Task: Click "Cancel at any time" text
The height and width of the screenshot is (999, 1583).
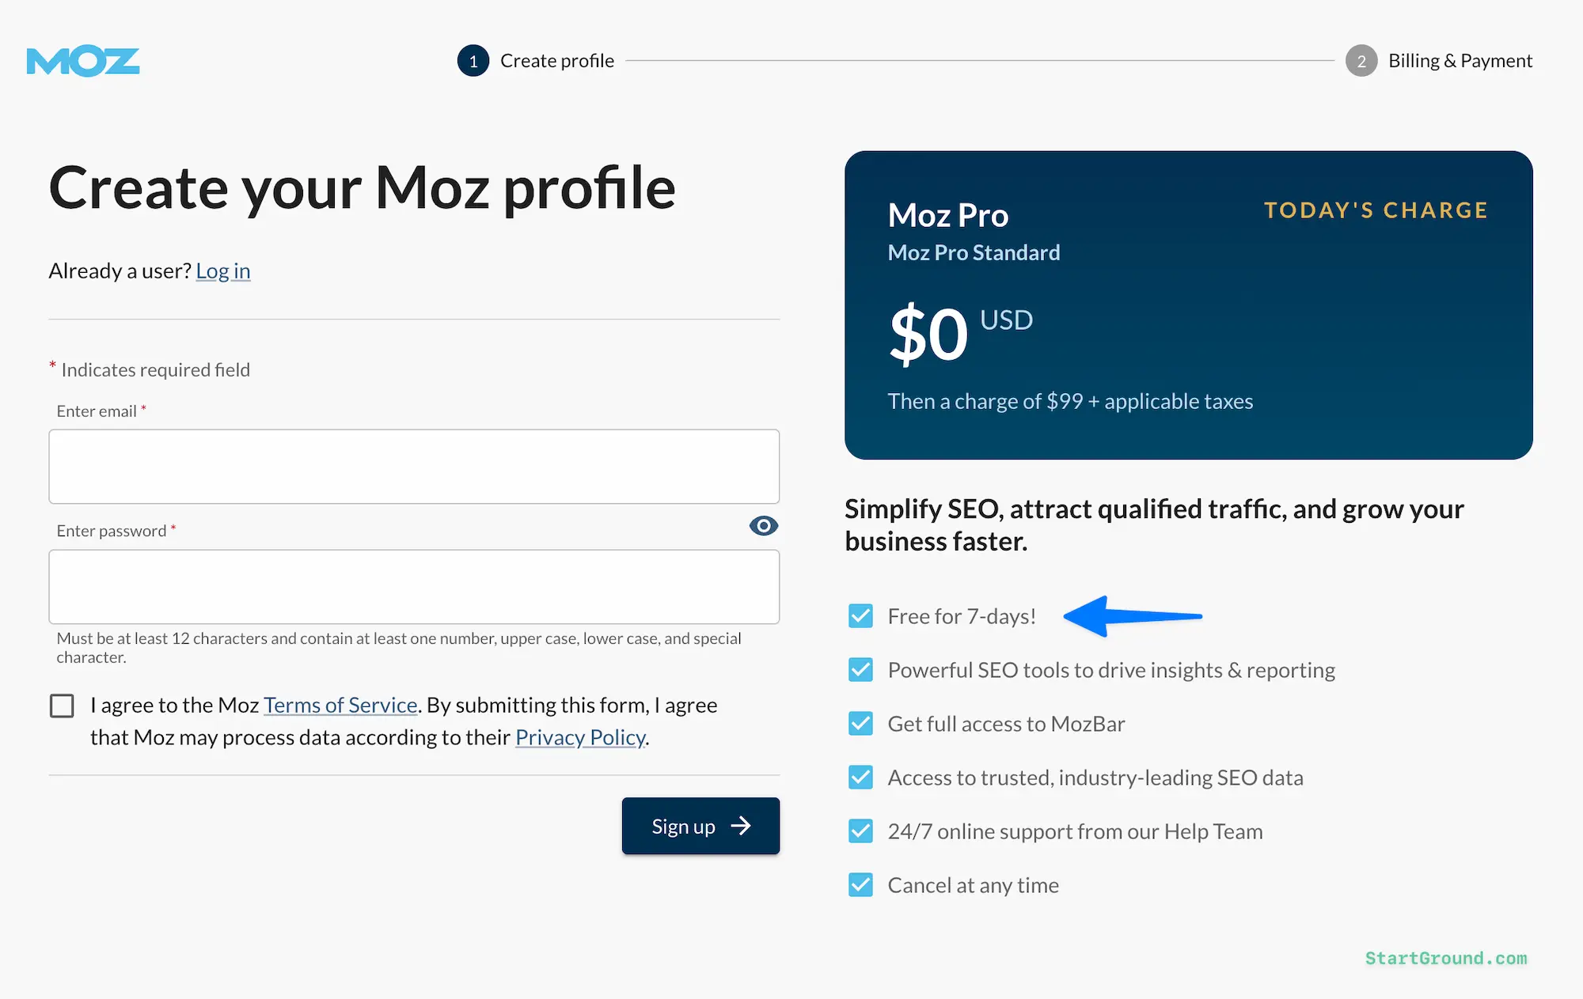Action: 973,885
